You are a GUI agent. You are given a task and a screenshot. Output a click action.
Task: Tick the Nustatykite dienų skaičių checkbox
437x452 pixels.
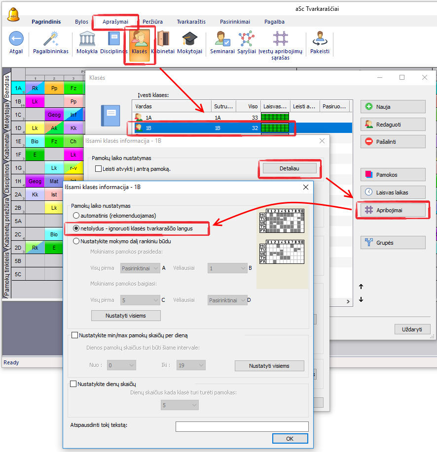73,384
